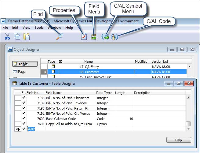Toggle Enabled checkmark for new field 7602

[x=24, y=129]
